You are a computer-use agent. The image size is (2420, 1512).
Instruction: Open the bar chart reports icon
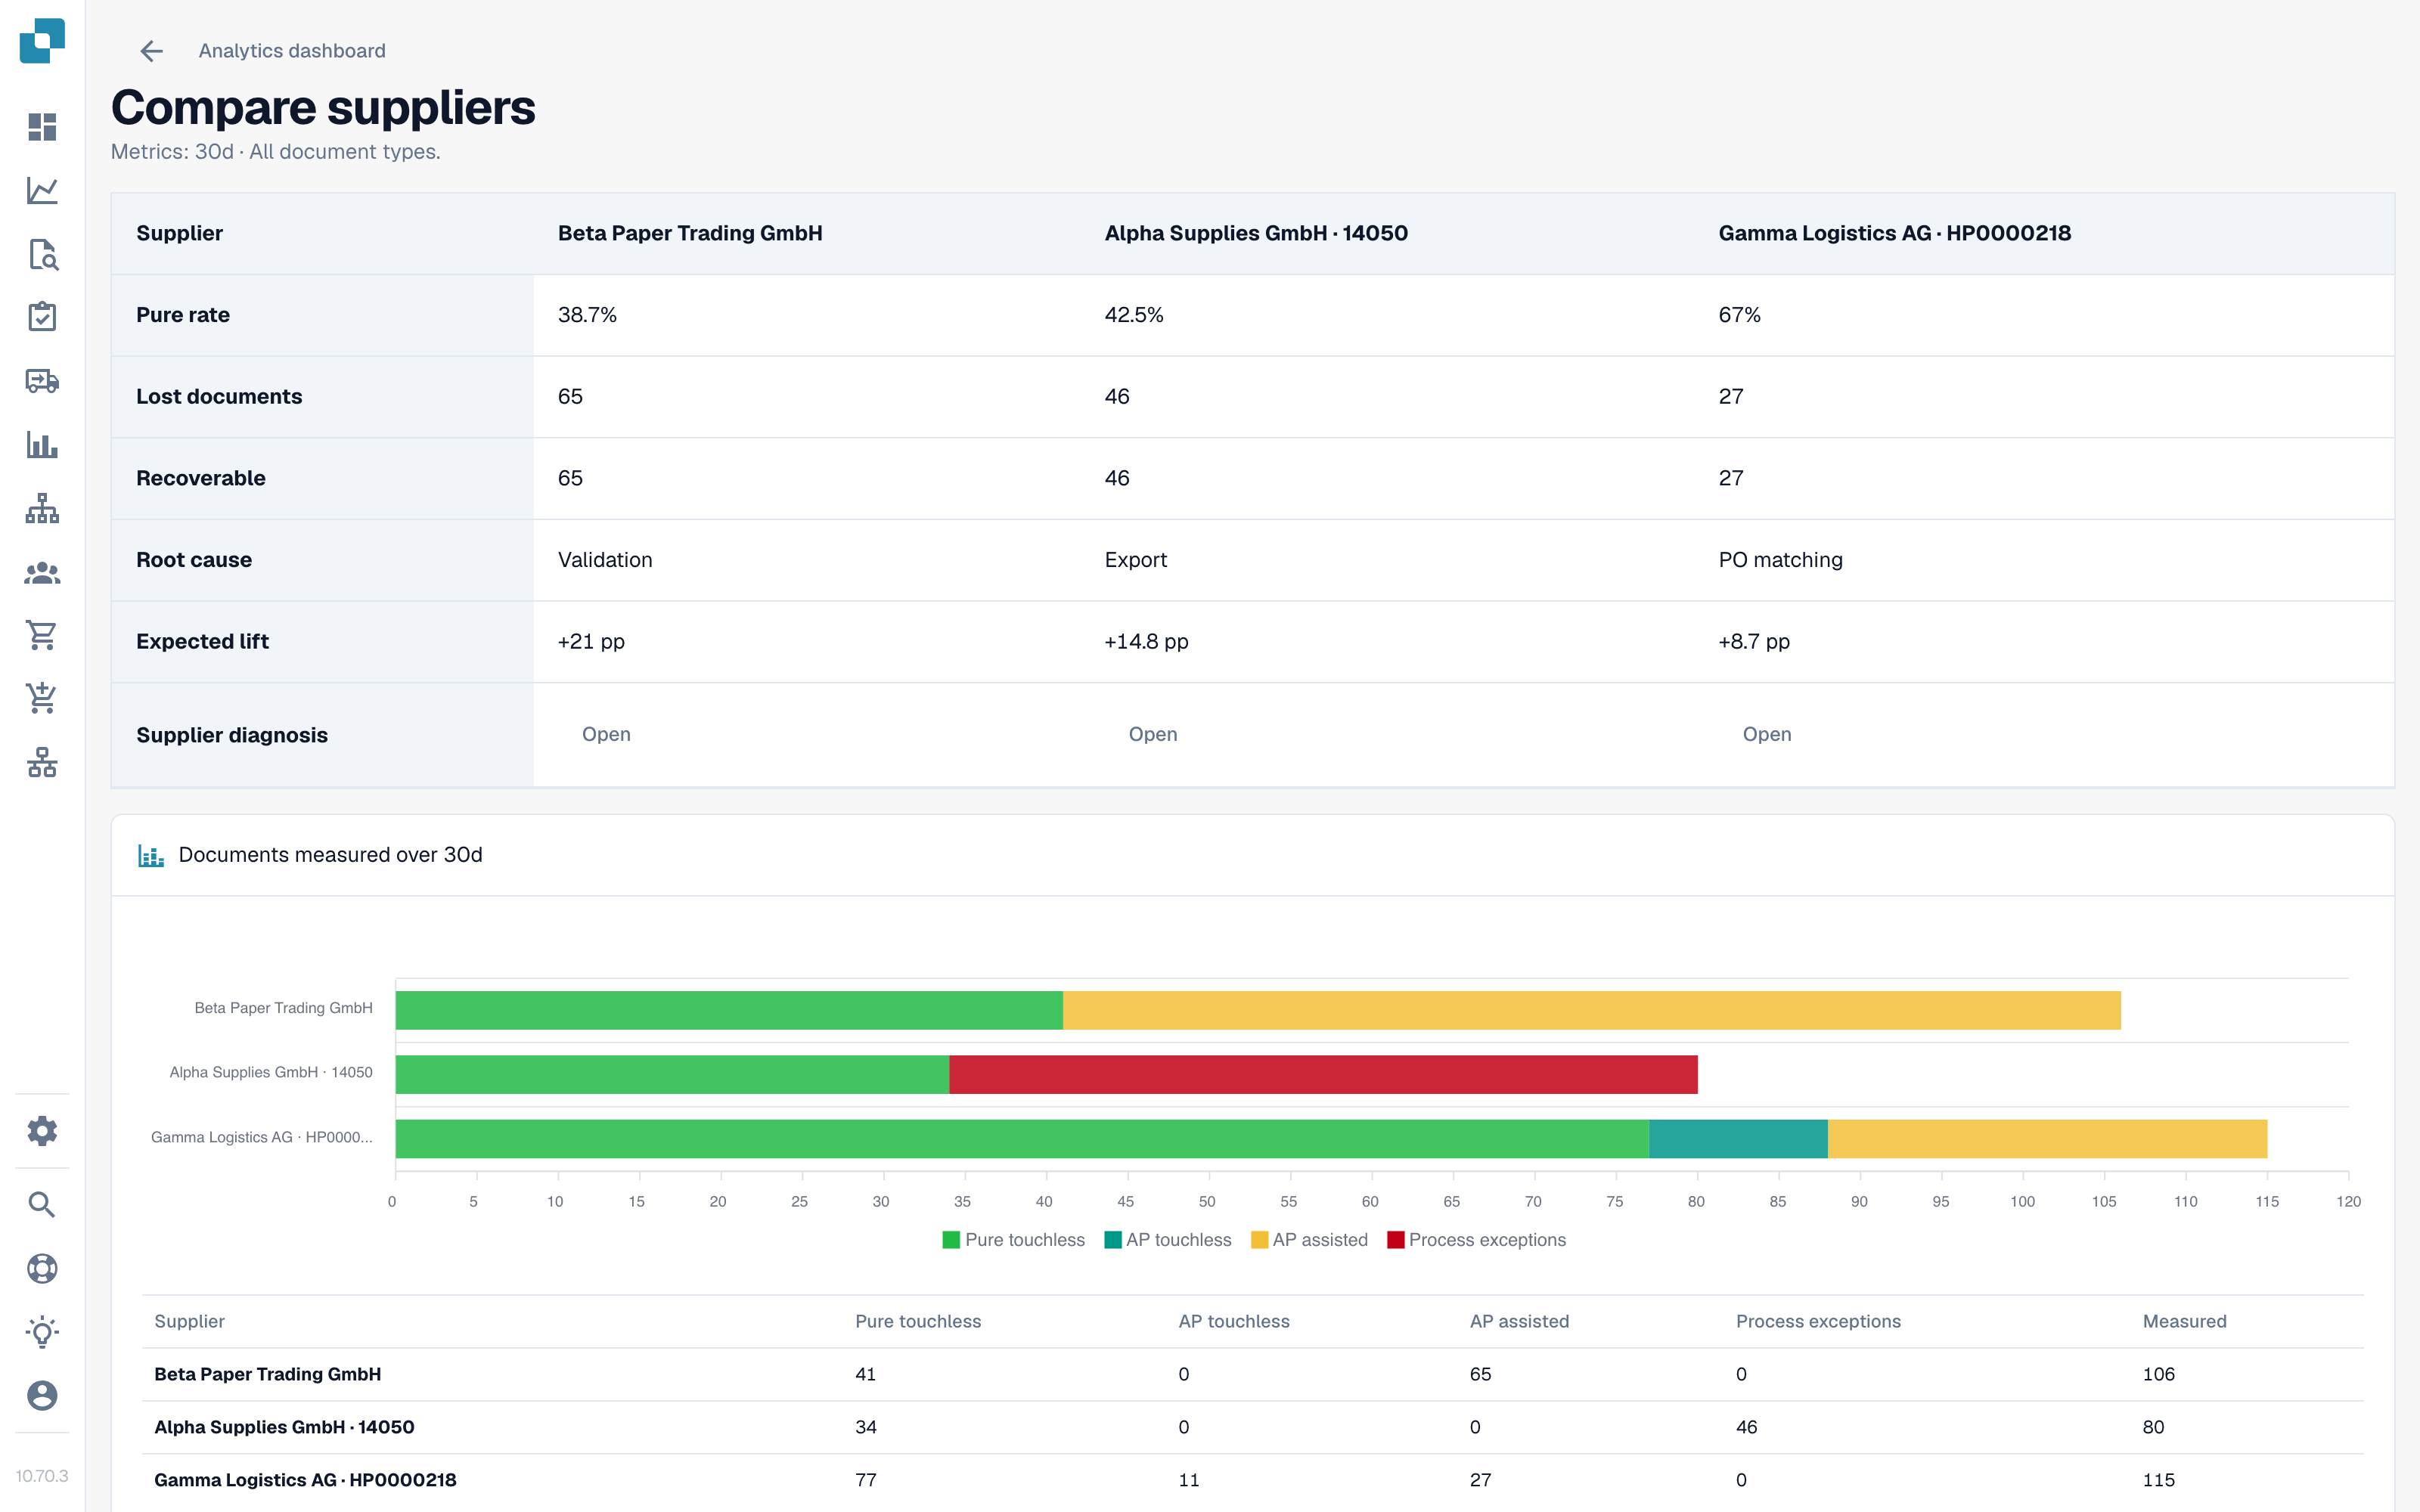click(x=42, y=444)
